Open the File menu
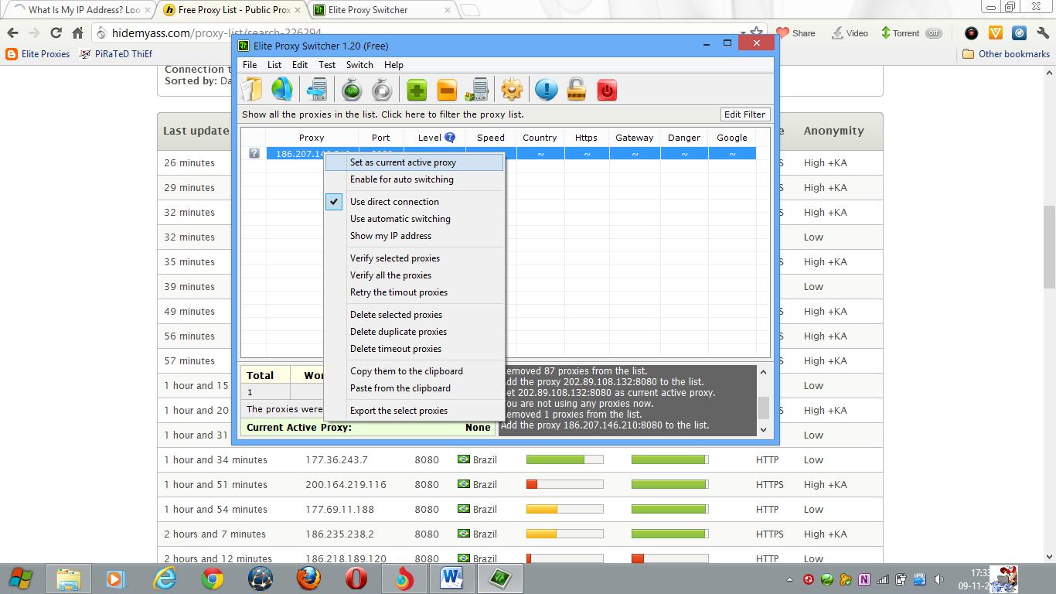 point(249,65)
